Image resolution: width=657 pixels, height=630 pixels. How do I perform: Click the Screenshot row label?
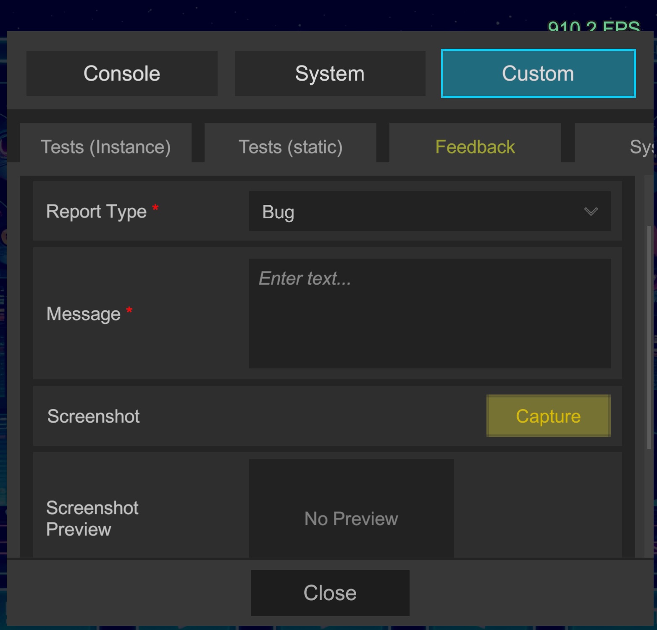tap(93, 416)
